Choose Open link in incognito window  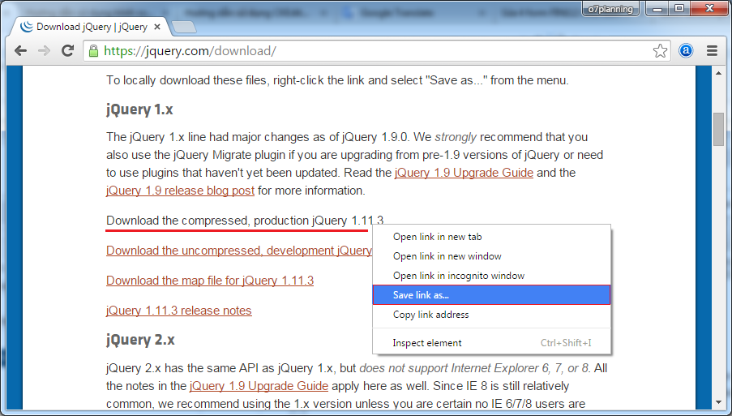click(491, 276)
